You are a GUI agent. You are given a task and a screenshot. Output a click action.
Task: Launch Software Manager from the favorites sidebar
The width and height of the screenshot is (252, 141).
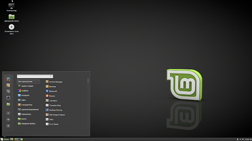point(8,85)
